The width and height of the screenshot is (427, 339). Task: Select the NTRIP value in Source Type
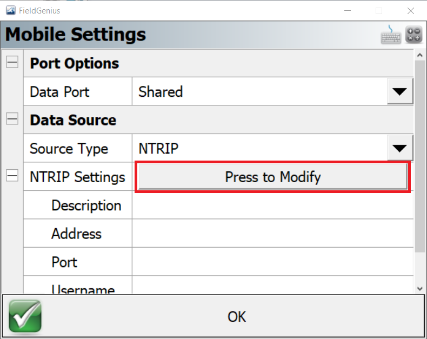158,149
